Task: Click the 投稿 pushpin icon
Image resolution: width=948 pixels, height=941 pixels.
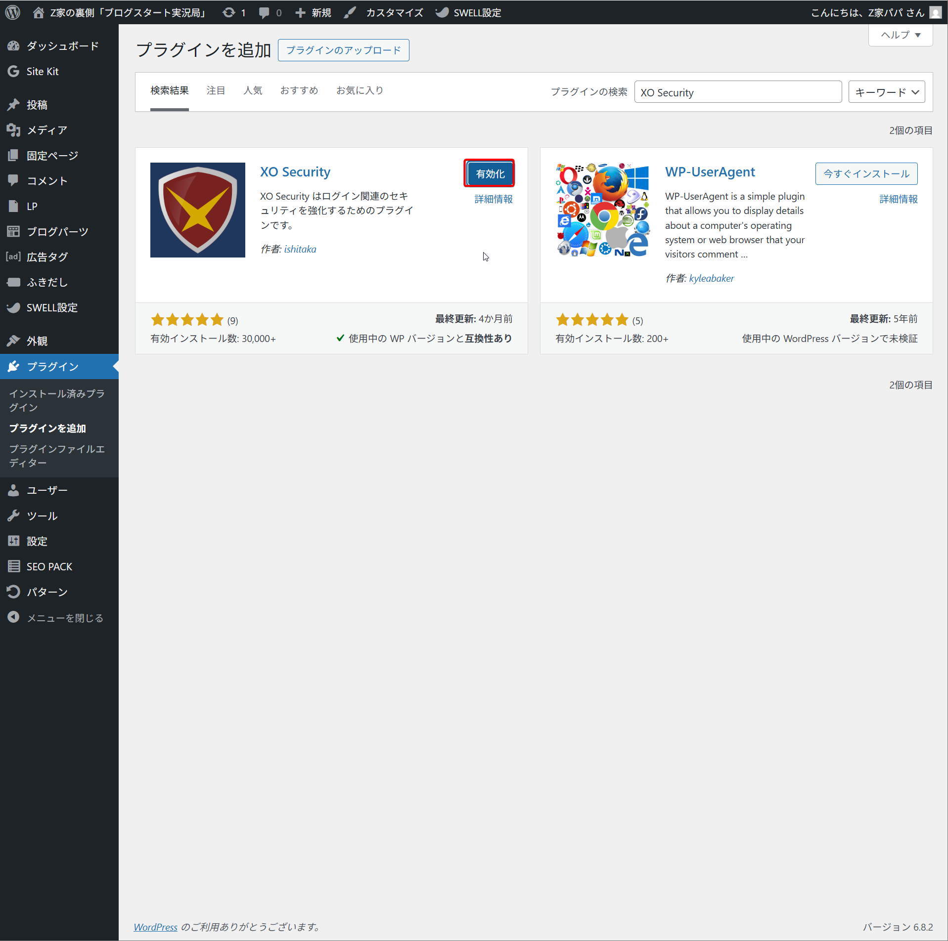Action: tap(13, 105)
